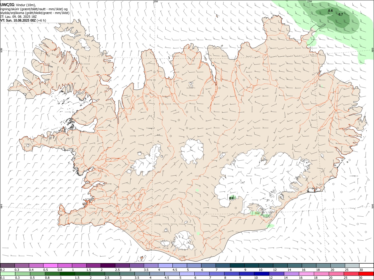This screenshot has width=374, height=280.
Task: Click the lavender 14 swatch in lower legend row
Action: pos(292,274)
